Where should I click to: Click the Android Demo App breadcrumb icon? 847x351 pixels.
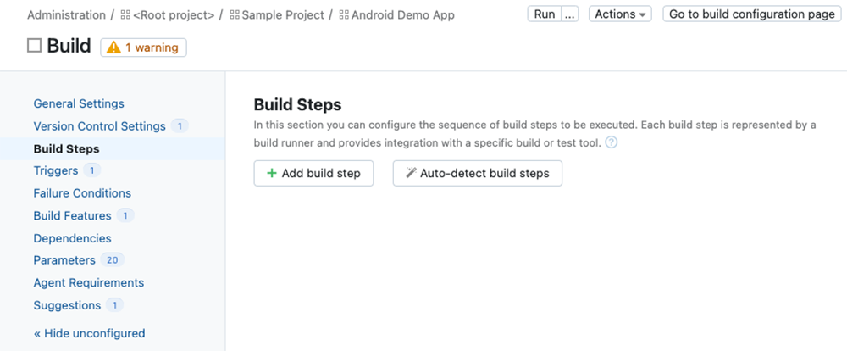pyautogui.click(x=344, y=15)
